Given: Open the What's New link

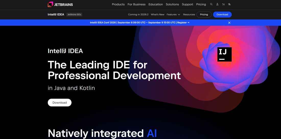Looking at the screenshot, I should pyautogui.click(x=158, y=15).
